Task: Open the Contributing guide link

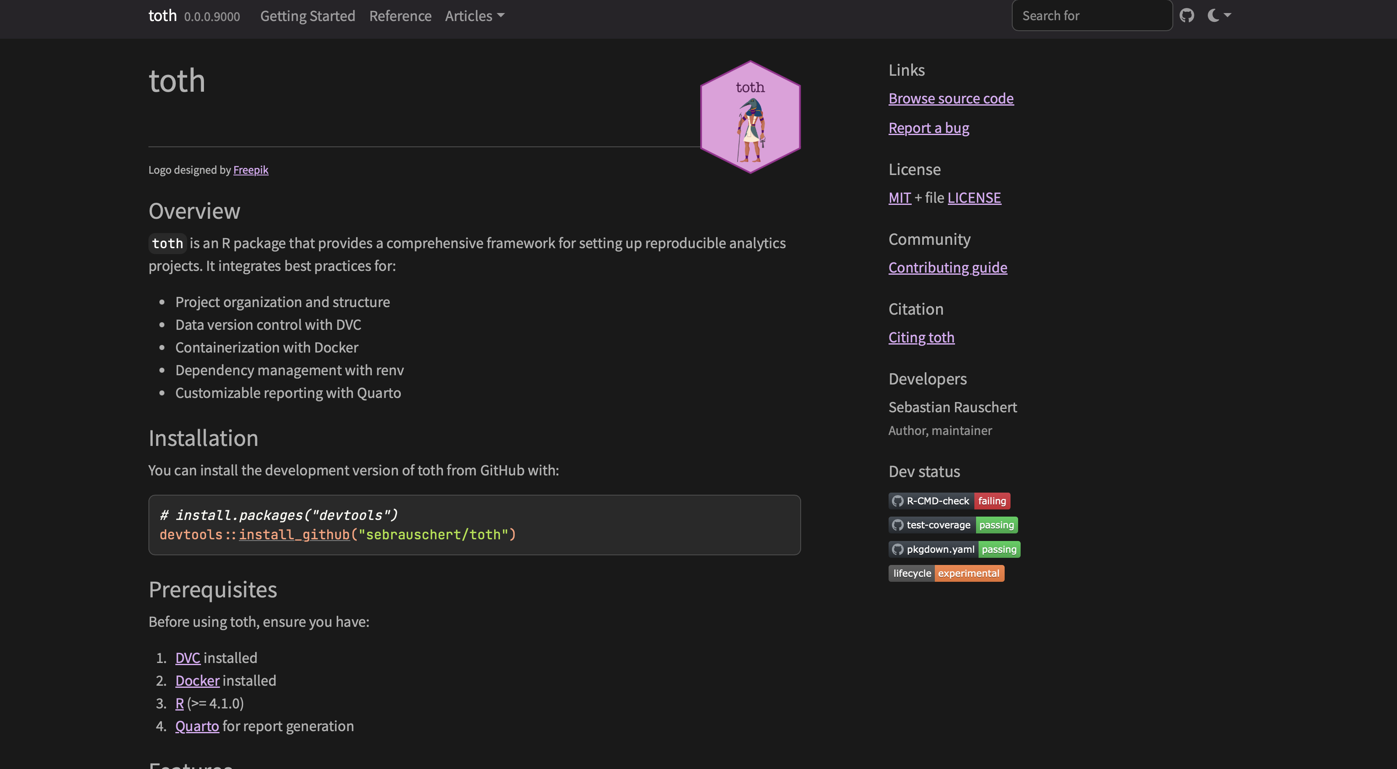Action: [x=947, y=268]
